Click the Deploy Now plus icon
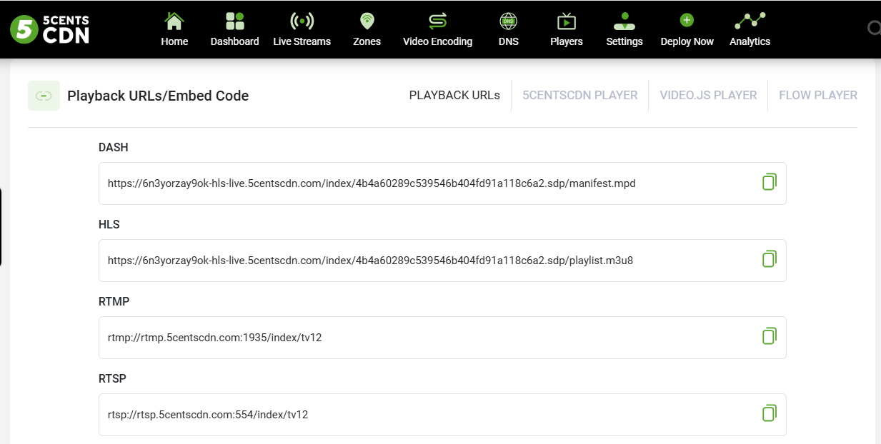The width and height of the screenshot is (881, 444). pyautogui.click(x=687, y=21)
